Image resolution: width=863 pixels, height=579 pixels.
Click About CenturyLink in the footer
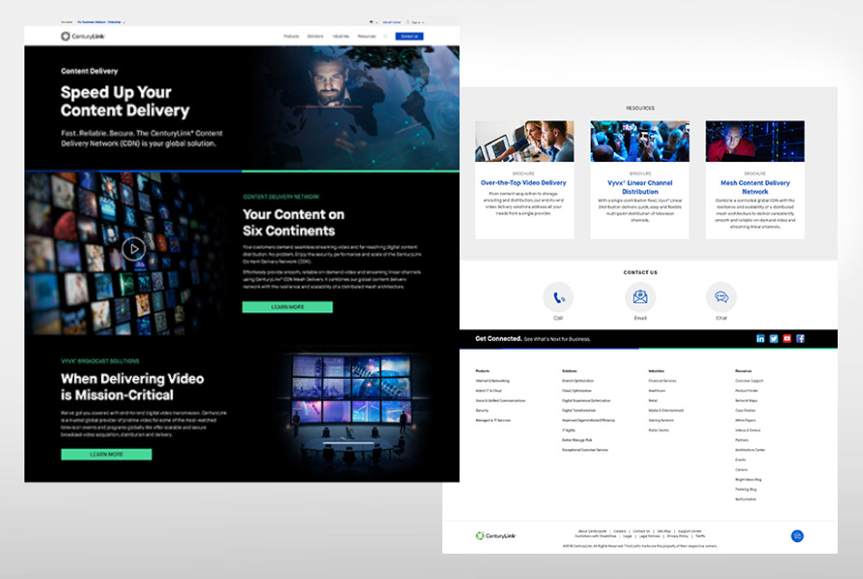[593, 532]
